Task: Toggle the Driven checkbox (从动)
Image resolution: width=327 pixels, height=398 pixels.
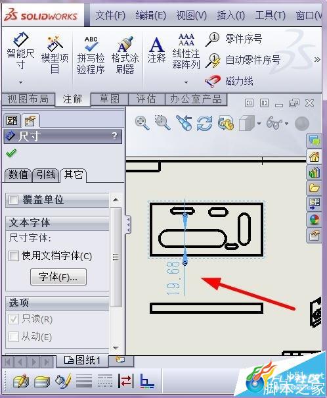Action: click(13, 337)
